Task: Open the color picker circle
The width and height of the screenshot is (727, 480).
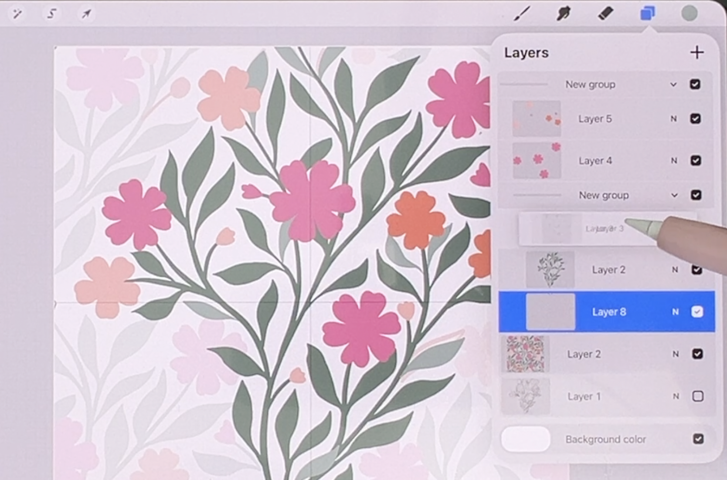Action: pyautogui.click(x=690, y=13)
